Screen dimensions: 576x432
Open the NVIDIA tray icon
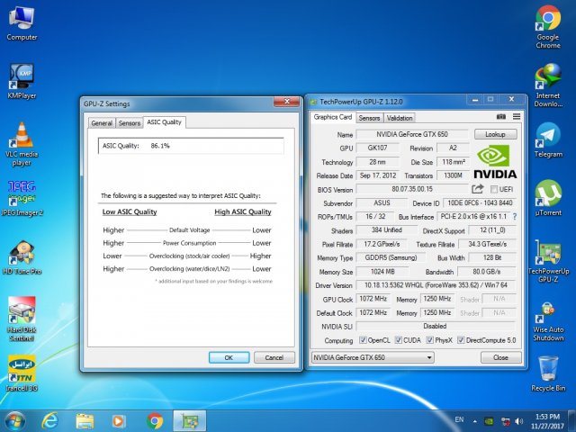click(x=489, y=421)
